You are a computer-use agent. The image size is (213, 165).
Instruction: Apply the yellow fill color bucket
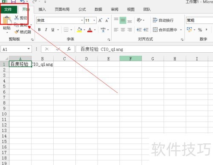pos(79,30)
